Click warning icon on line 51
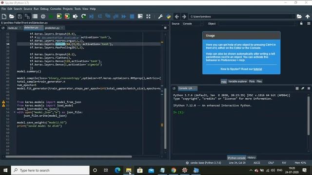This screenshot has height=175, width=312. coord(3,102)
